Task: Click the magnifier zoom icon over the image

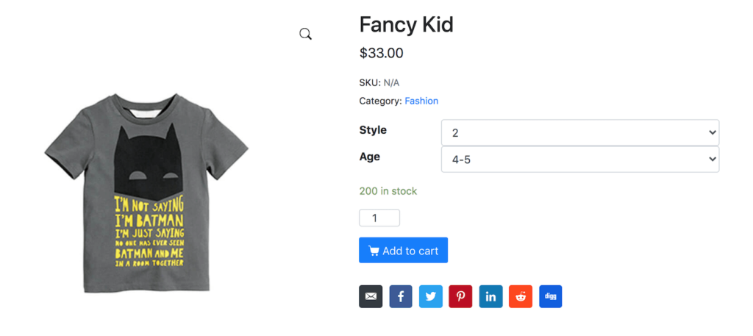Action: click(306, 34)
